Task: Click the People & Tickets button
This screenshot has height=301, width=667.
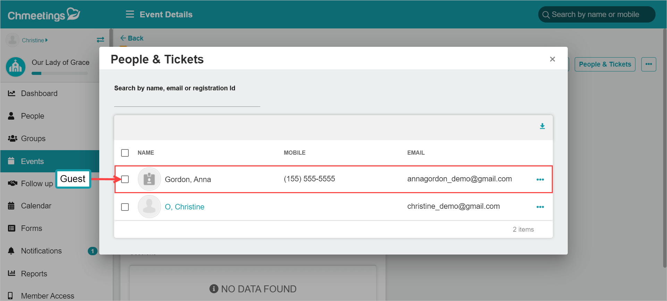Action: pyautogui.click(x=605, y=64)
